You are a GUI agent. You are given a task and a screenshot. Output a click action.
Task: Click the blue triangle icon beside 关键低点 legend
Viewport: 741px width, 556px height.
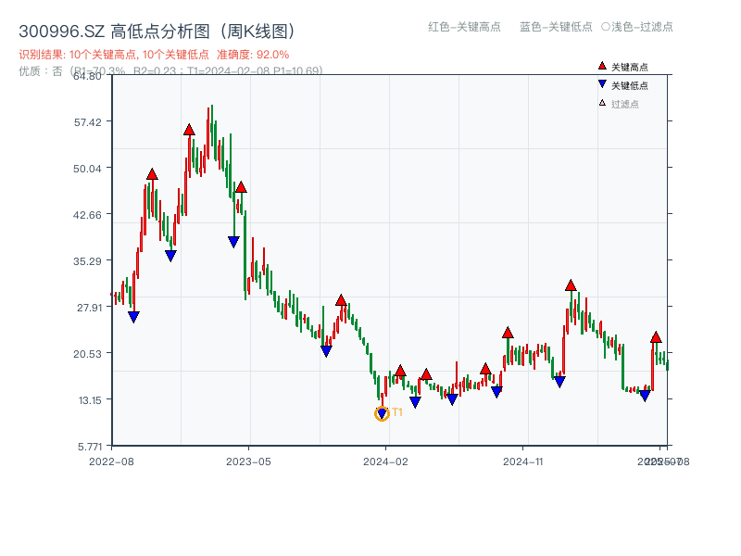(x=602, y=84)
